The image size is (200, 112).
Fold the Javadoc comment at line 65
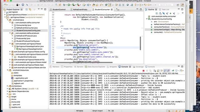click(x=55, y=26)
